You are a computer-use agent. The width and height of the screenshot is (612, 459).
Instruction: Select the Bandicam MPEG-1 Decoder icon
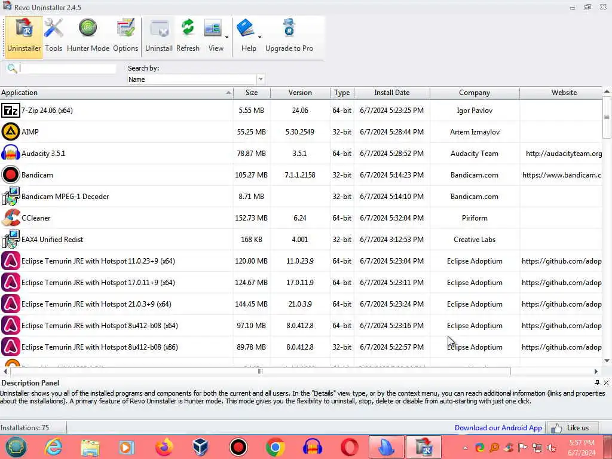click(x=11, y=196)
